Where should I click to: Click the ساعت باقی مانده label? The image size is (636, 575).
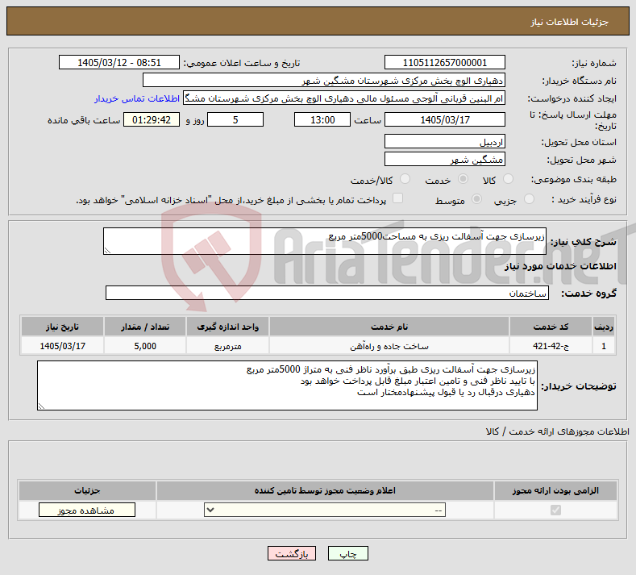pos(84,120)
